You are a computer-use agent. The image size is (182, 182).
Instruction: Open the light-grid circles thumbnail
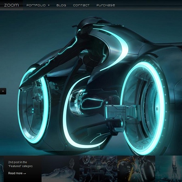click(98, 169)
